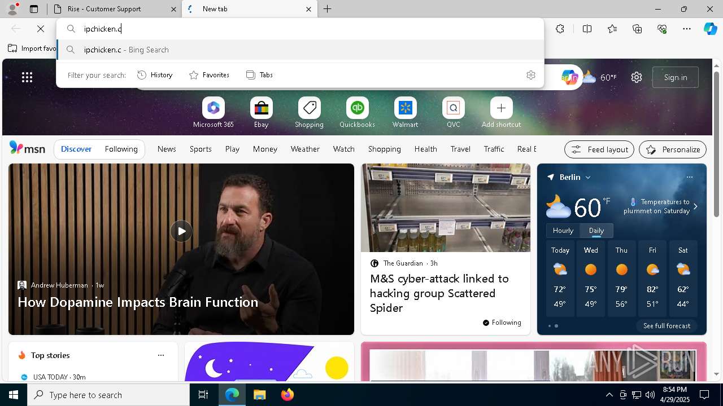Click the Sign in button

(676, 77)
